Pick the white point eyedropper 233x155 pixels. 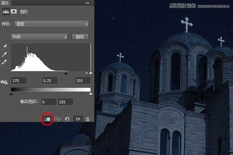click(5, 62)
